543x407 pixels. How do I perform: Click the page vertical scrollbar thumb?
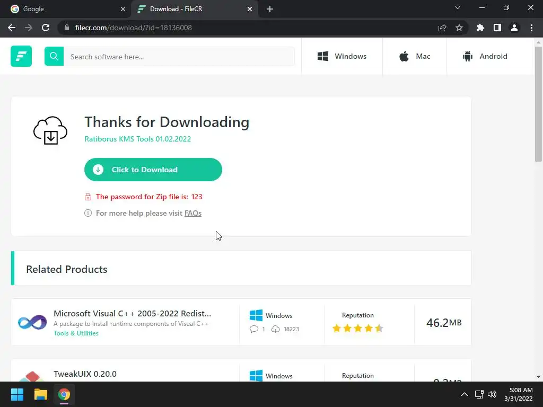point(538,104)
